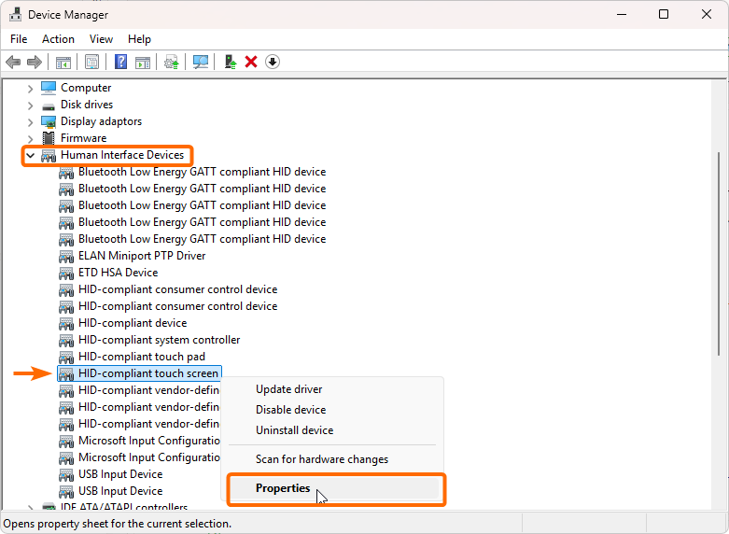Screen dimensions: 729x534
Task: Expand the Display adaptors category
Action: [x=31, y=121]
